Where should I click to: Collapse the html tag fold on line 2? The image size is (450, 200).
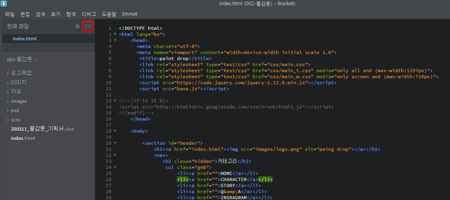pos(115,34)
